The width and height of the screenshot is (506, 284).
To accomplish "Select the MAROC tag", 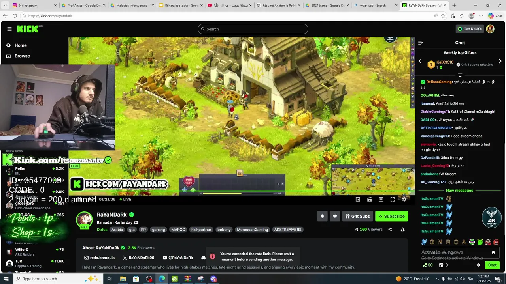I will point(178,230).
